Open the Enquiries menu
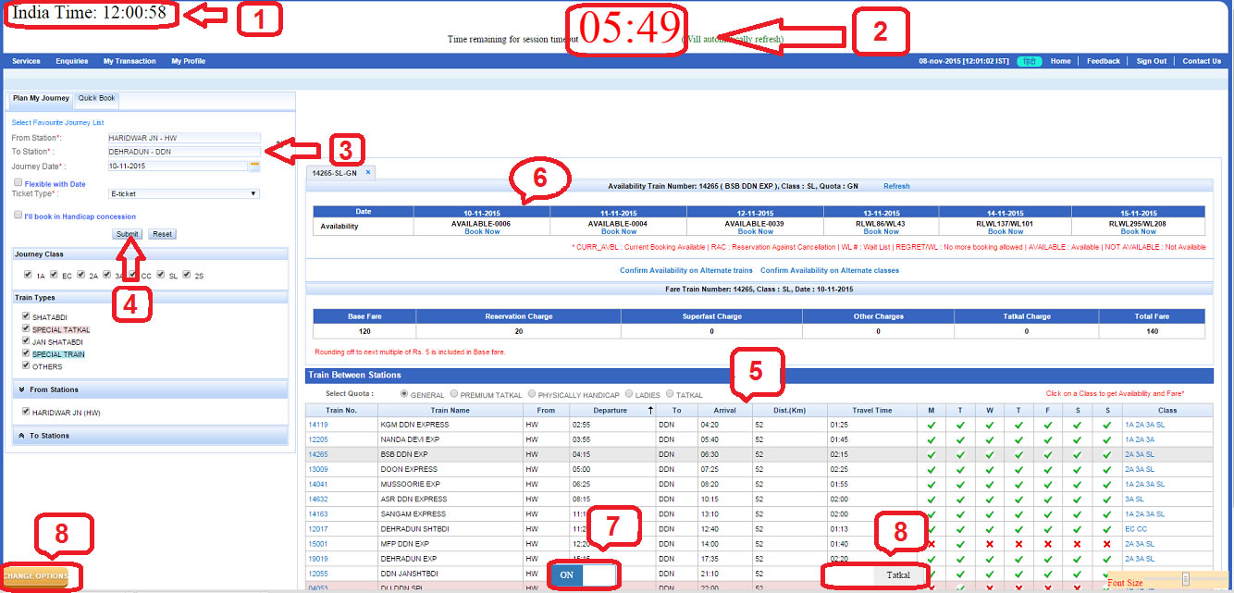Viewport: 1234px width, 593px height. coord(71,61)
